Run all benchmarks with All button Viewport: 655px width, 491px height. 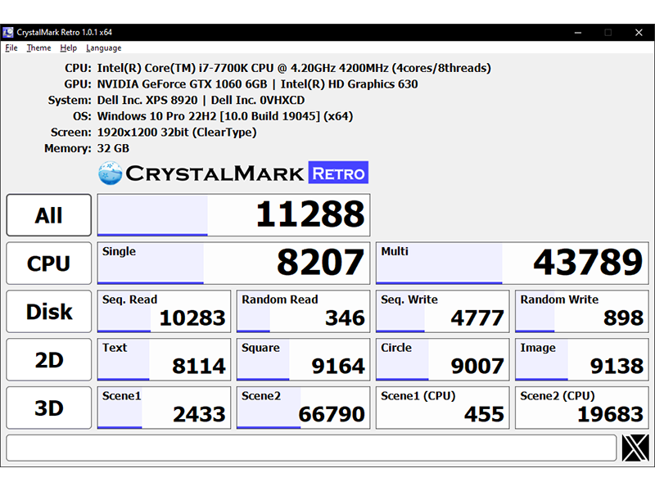coord(48,215)
